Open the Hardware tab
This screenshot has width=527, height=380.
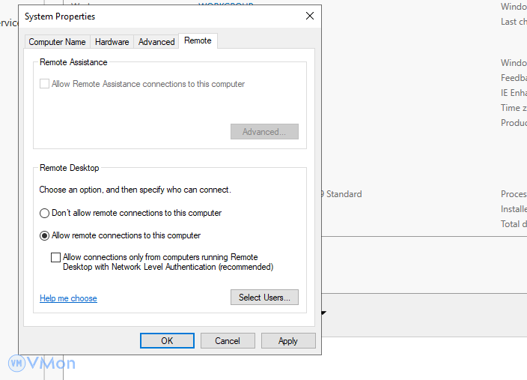(112, 42)
